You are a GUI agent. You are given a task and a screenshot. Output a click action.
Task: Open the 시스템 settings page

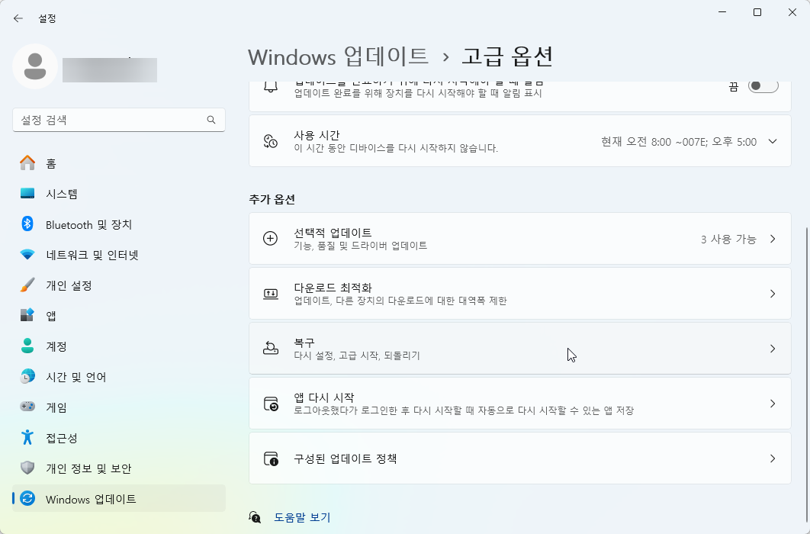point(119,194)
